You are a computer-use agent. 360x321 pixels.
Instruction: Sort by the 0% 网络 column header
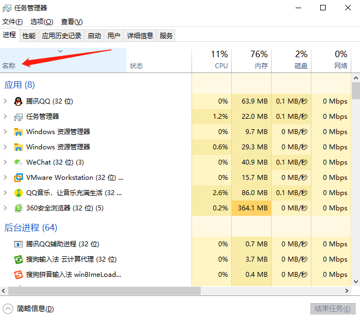pyautogui.click(x=331, y=60)
